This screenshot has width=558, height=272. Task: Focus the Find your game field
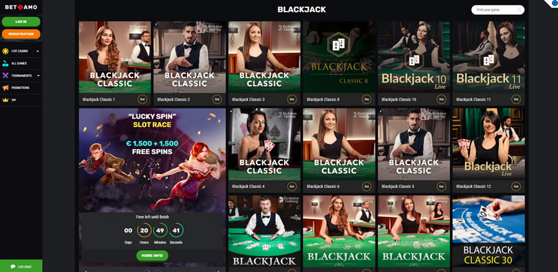coord(497,10)
